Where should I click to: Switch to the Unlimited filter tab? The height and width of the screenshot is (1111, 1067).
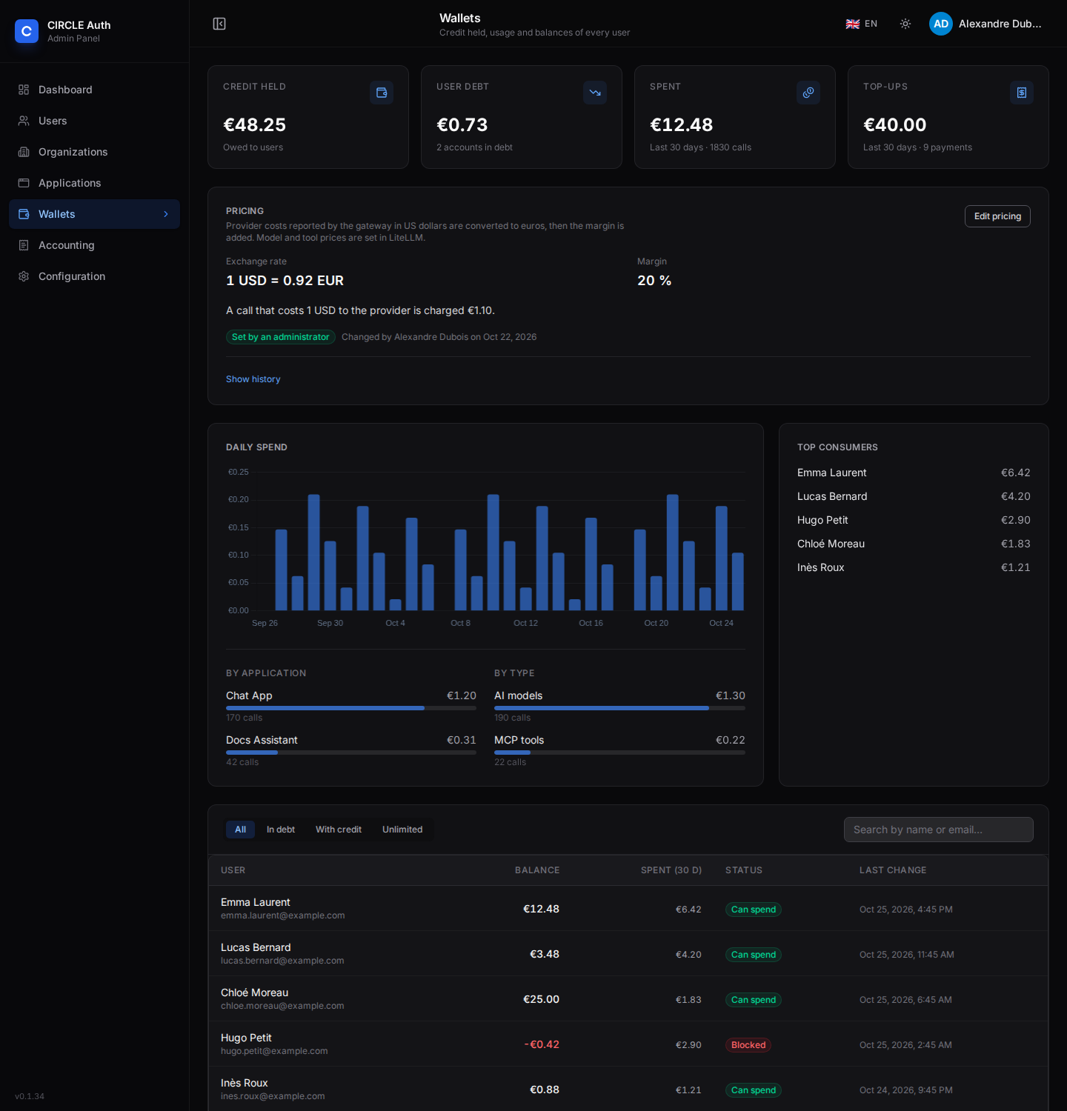pos(402,830)
